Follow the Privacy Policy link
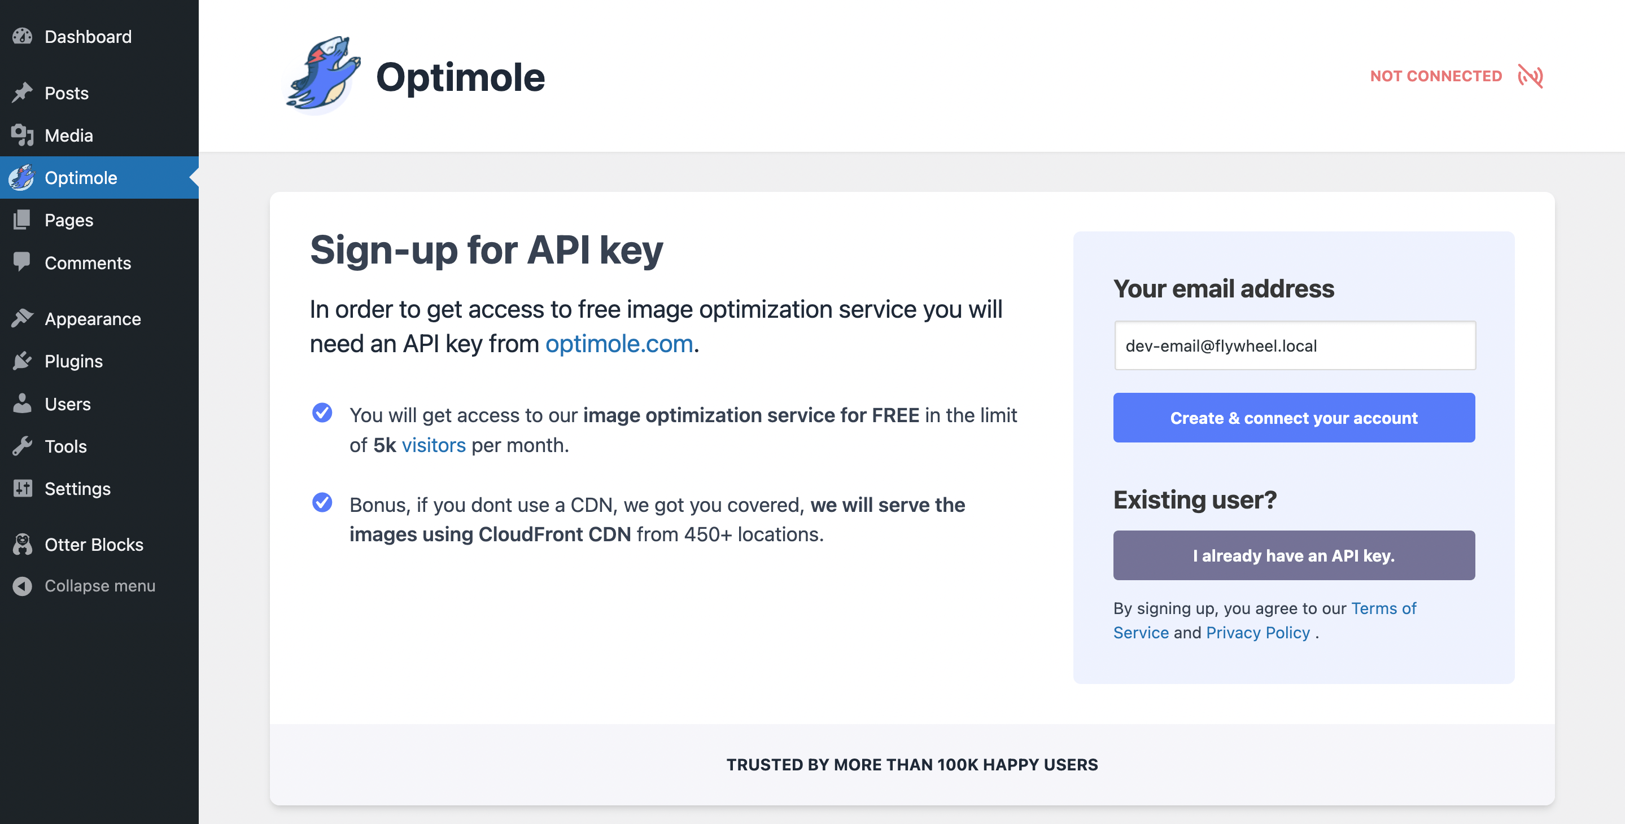This screenshot has height=824, width=1625. [1257, 632]
